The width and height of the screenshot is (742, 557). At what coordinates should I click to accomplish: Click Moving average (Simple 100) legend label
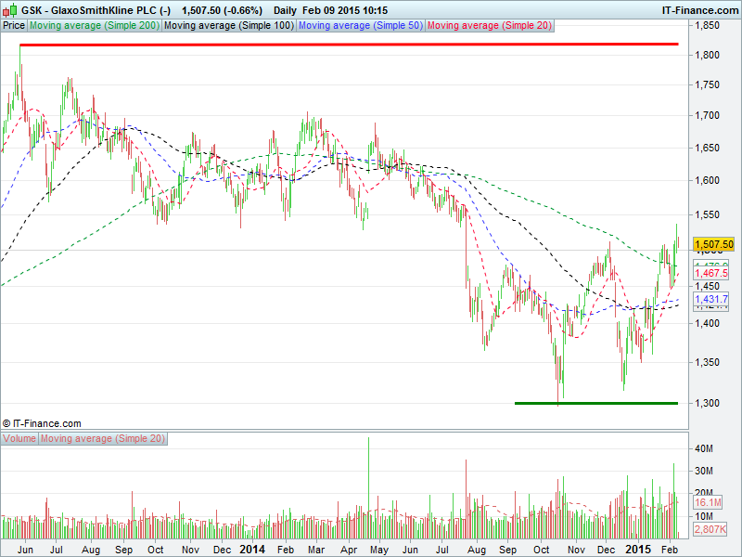tap(229, 25)
